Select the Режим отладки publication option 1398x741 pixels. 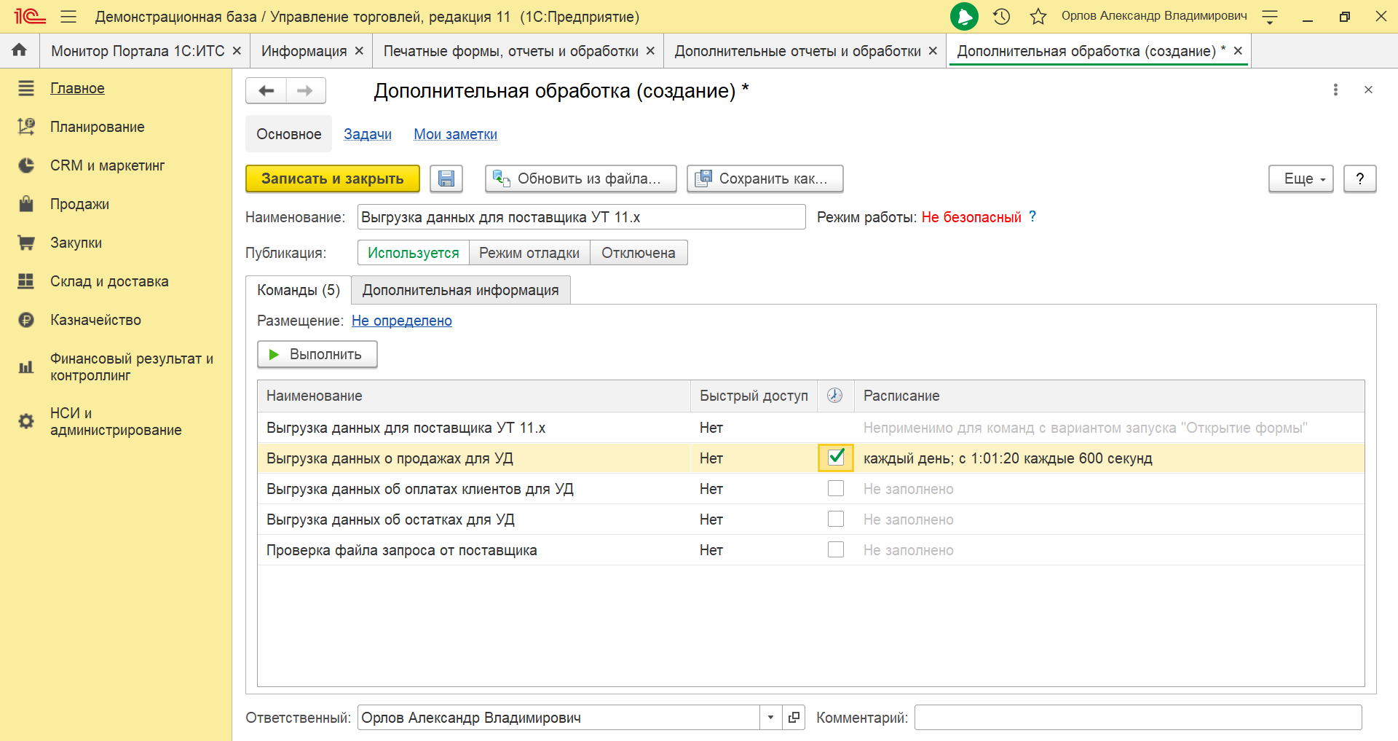[529, 253]
